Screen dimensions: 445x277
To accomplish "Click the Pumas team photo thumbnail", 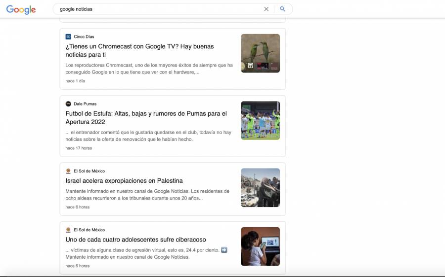I will coord(260,121).
